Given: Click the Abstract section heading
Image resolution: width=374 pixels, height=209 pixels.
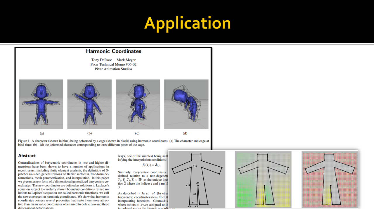Looking at the screenshot, I should tap(27, 156).
